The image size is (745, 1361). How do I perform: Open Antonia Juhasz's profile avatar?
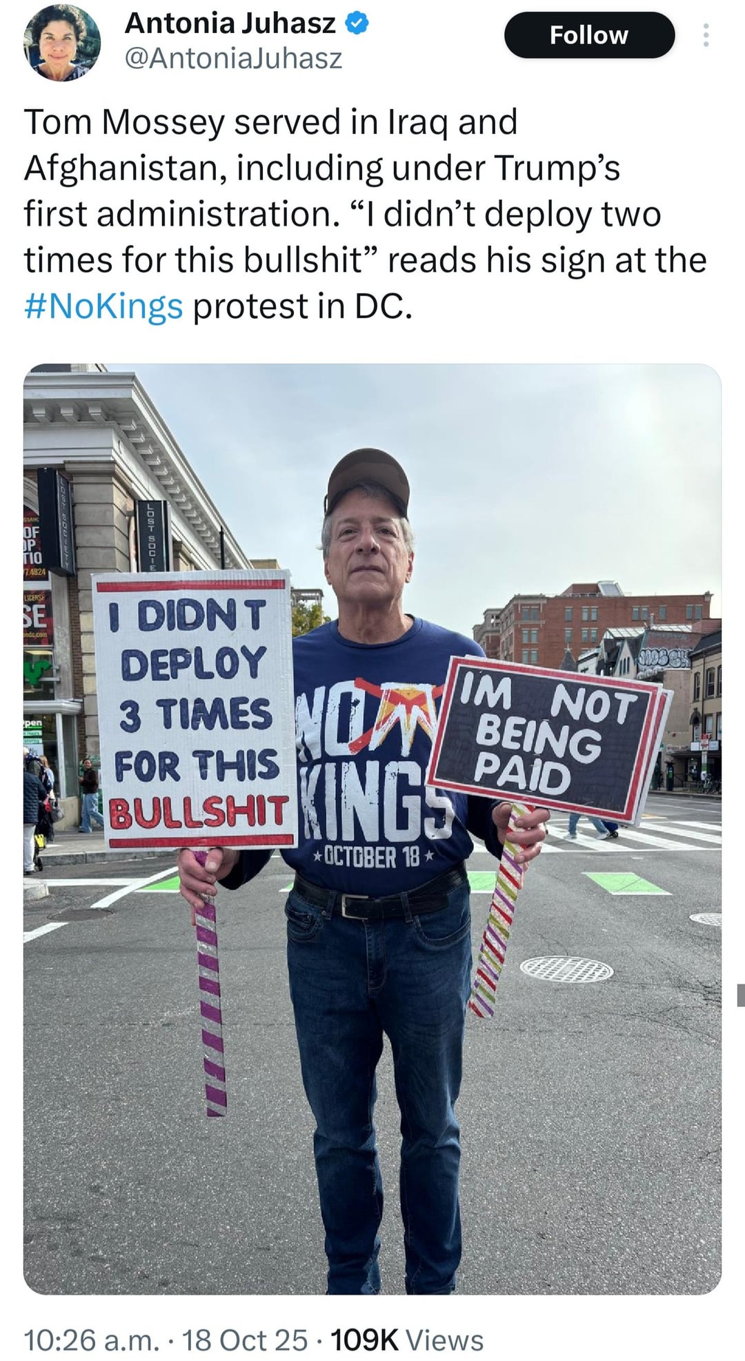[62, 43]
